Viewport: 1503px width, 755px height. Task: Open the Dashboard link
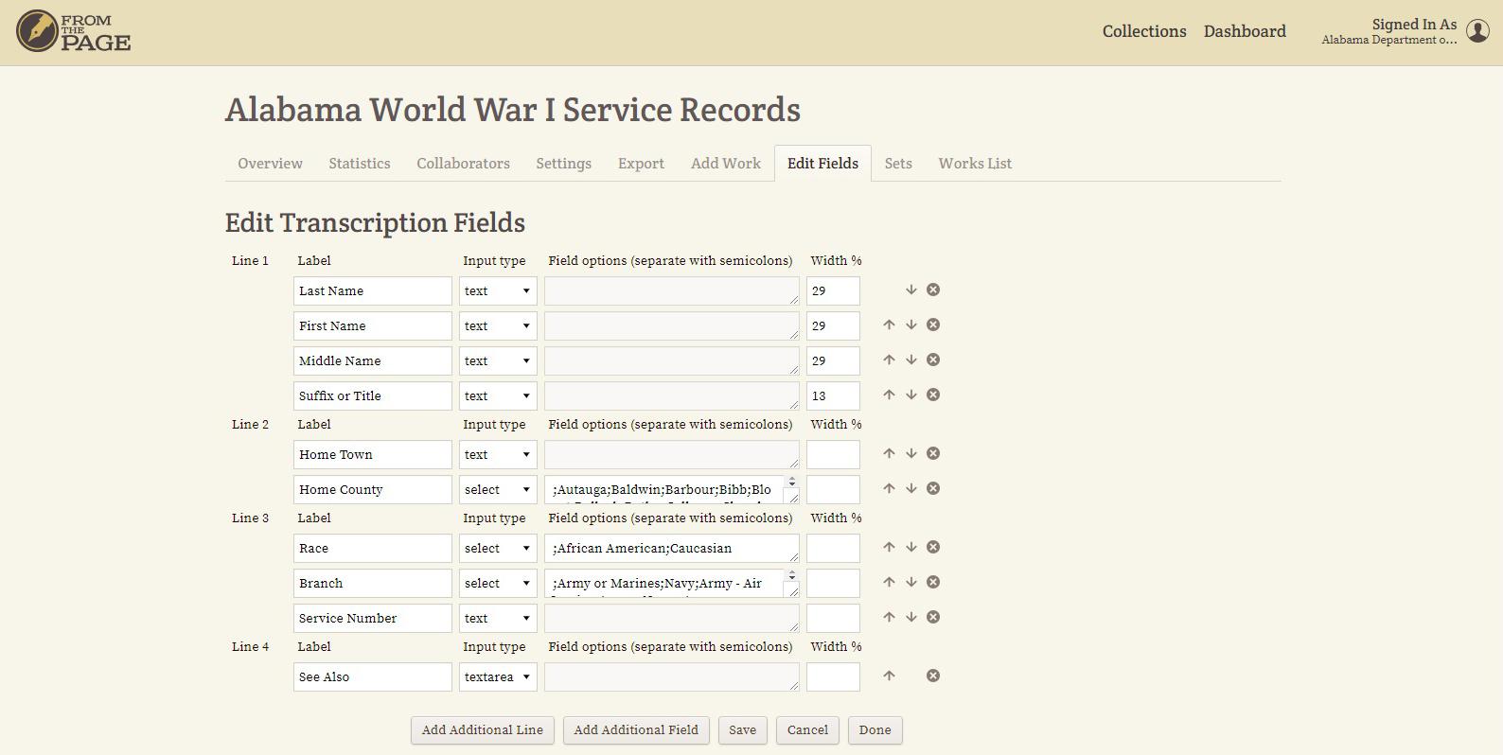1245,31
